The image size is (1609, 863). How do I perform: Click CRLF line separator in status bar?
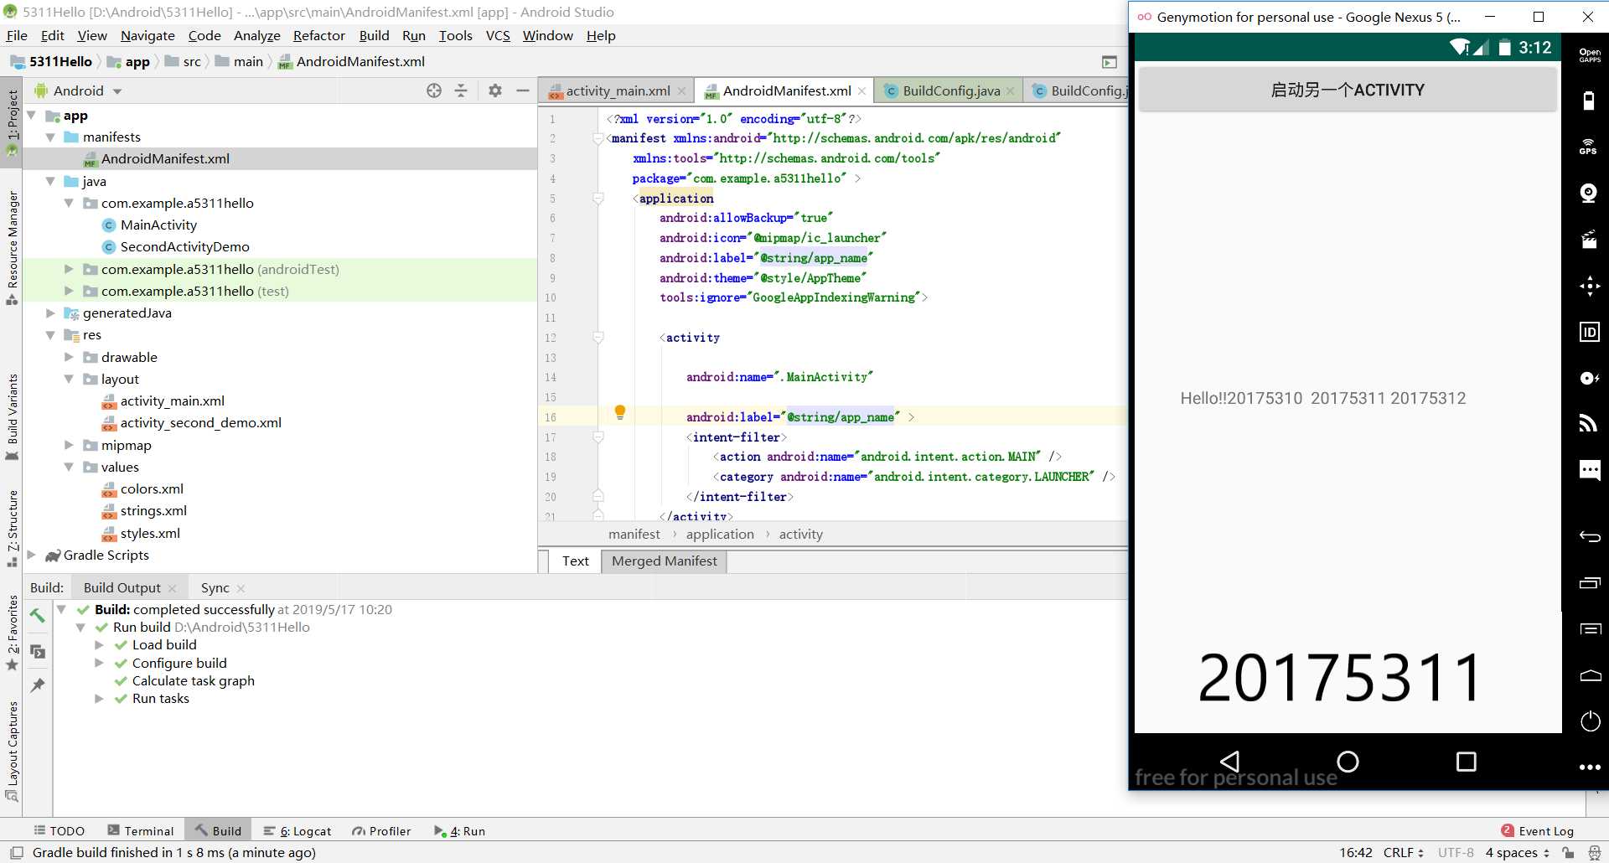[1403, 852]
